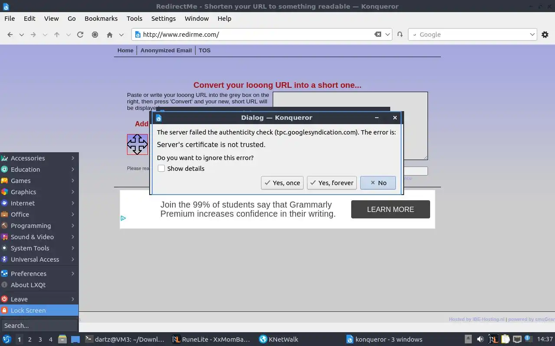This screenshot has height=346, width=555.
Task: Click the LEARN MORE ad button
Action: coord(391,209)
